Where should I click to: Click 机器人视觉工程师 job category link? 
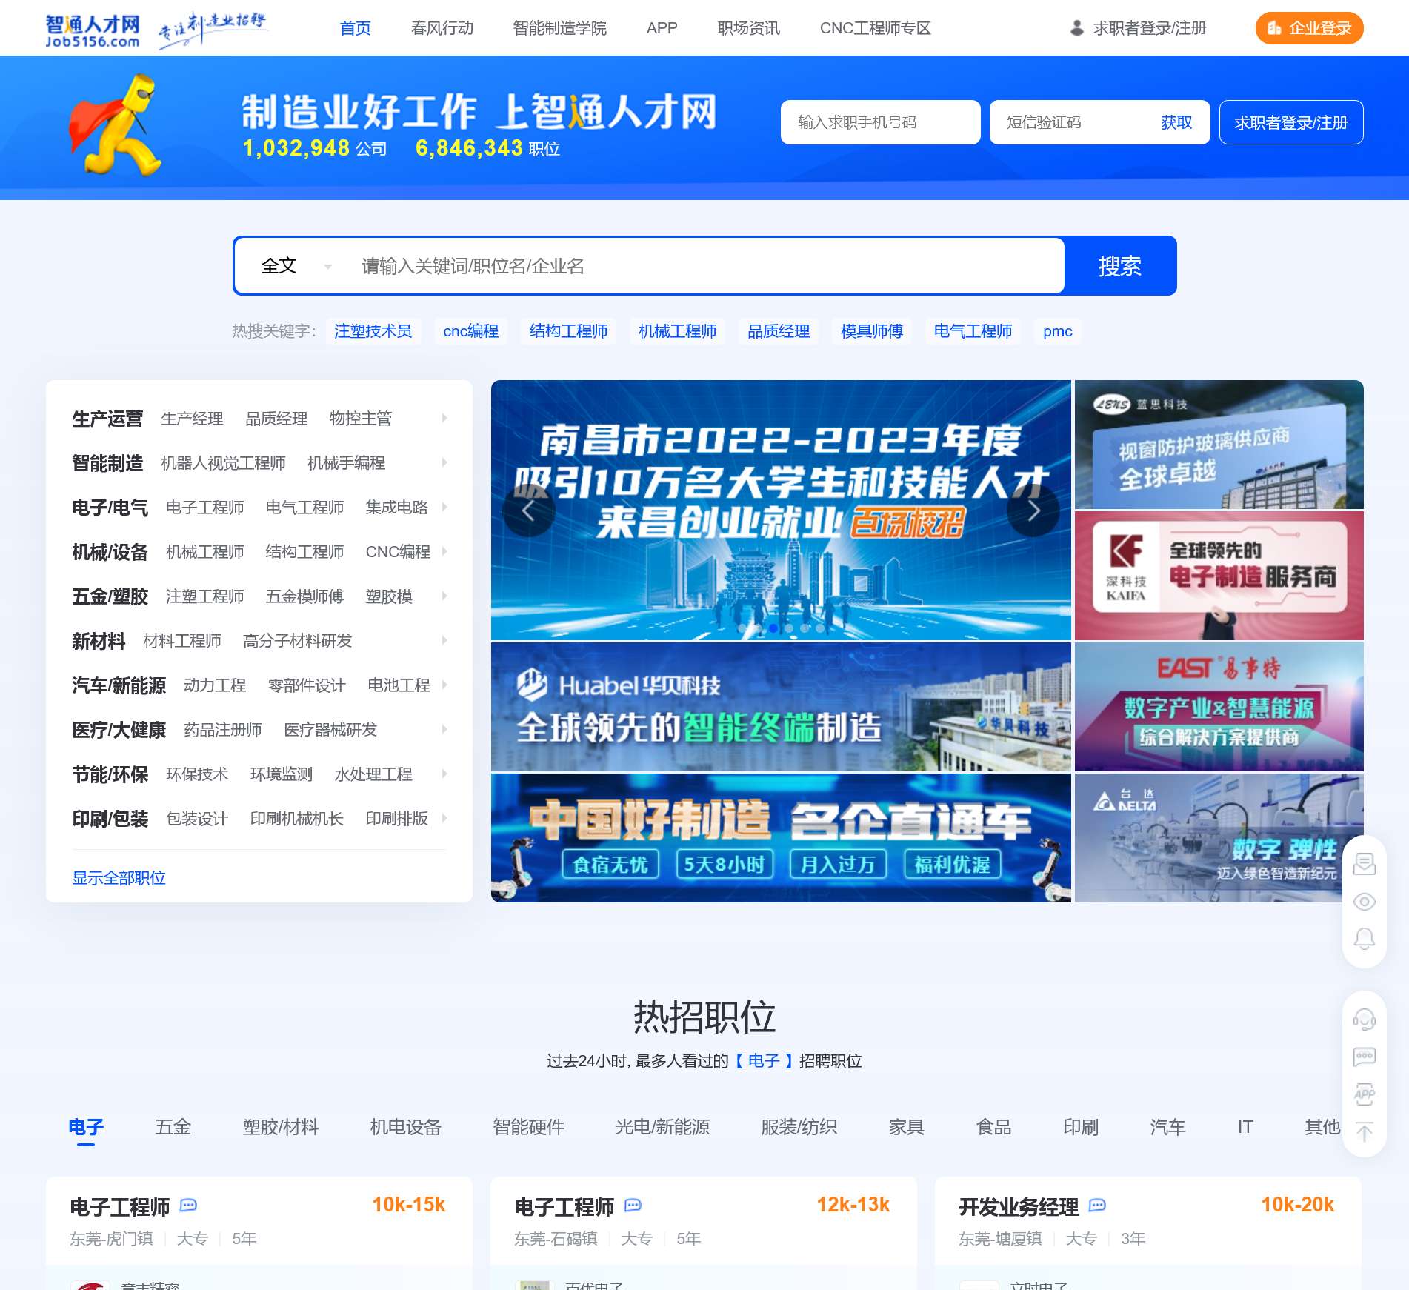point(223,463)
